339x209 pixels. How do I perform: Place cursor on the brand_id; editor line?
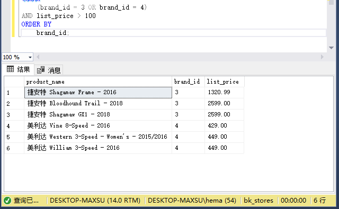click(x=173, y=33)
